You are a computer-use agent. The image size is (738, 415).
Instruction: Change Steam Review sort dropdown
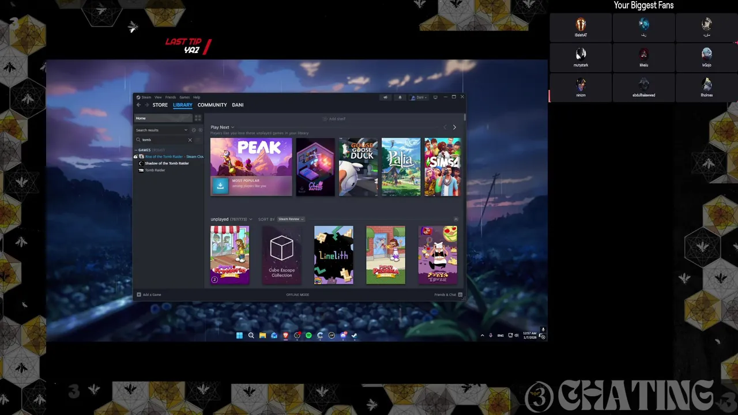(x=291, y=219)
